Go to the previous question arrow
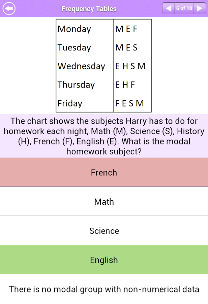This screenshot has width=208, height=304. [x=169, y=8]
